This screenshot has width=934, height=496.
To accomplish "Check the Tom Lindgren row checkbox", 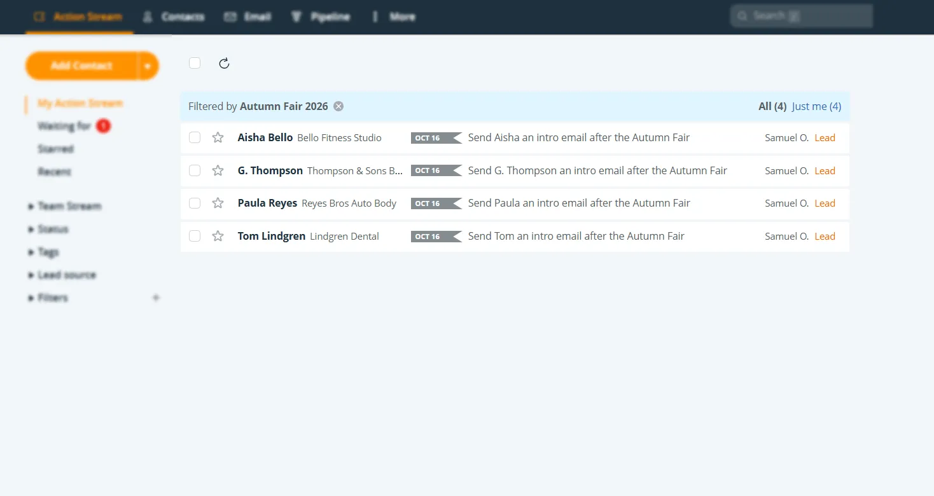I will click(x=195, y=236).
